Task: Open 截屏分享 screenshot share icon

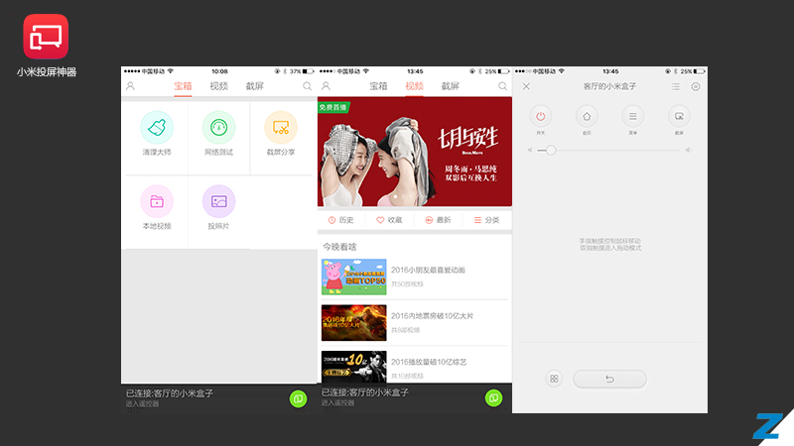Action: [x=281, y=128]
